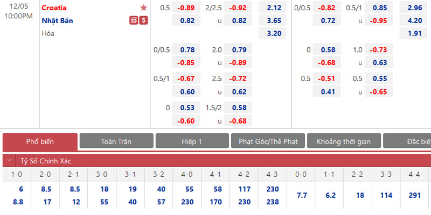Bet on 1X2 full-match odds 2.12
431x215 pixels.
point(273,8)
